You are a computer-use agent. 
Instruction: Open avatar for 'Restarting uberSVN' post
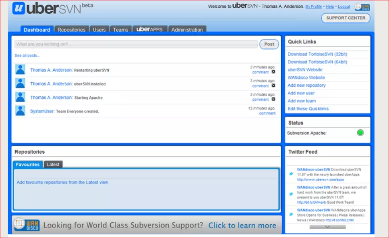coord(20,69)
